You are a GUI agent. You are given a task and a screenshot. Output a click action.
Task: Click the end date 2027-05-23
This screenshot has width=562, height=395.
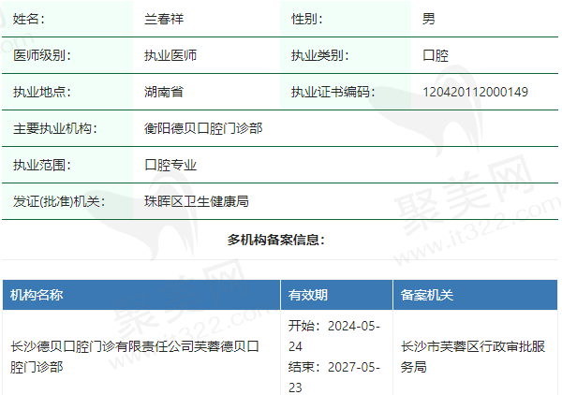tap(334, 377)
